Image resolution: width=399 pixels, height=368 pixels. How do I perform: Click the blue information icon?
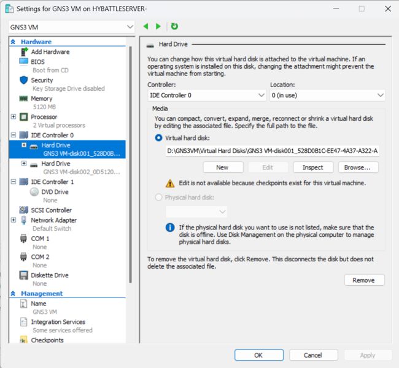click(x=170, y=227)
